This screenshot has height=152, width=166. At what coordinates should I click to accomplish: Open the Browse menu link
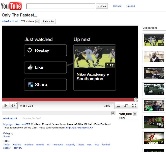click(x=117, y=6)
